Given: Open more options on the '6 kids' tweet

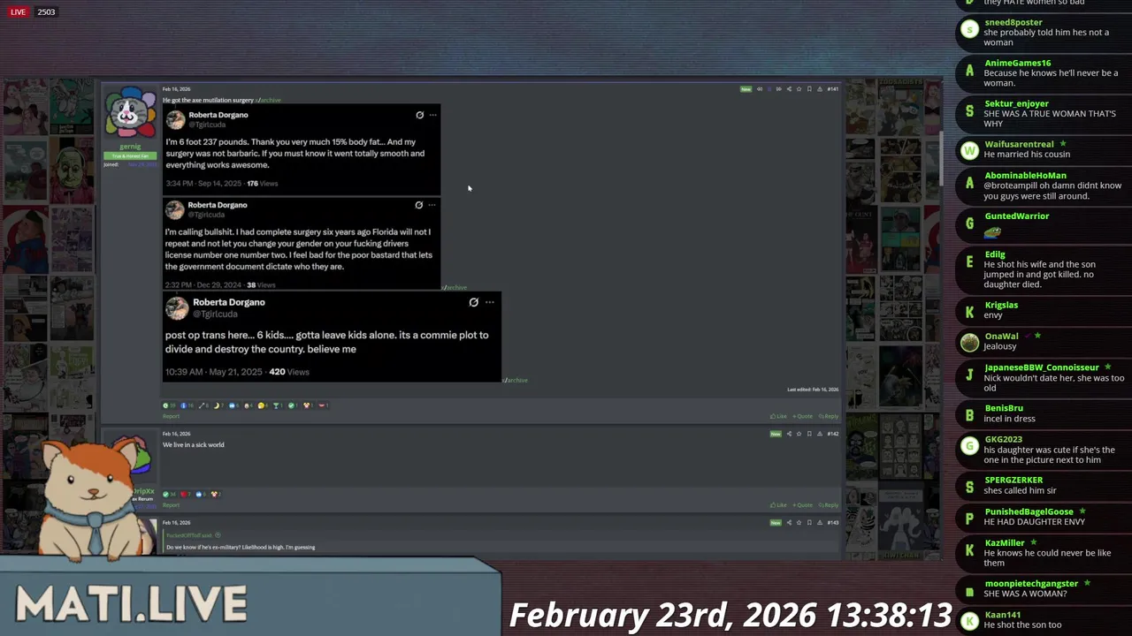Looking at the screenshot, I should [x=489, y=302].
